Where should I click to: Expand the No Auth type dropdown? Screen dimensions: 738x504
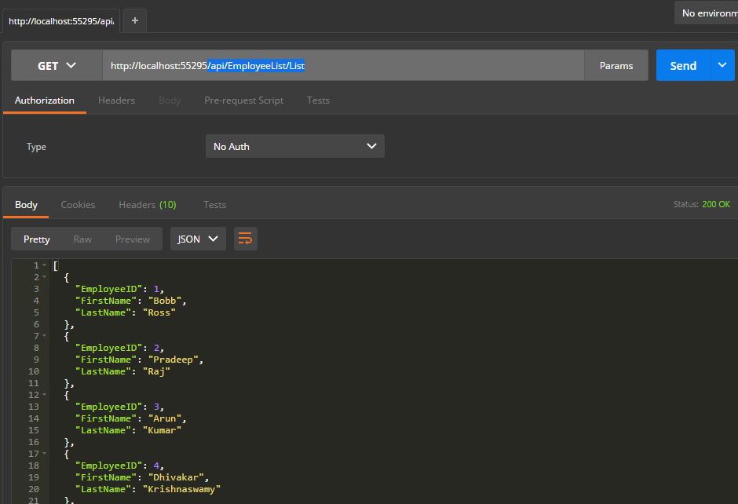click(x=294, y=147)
